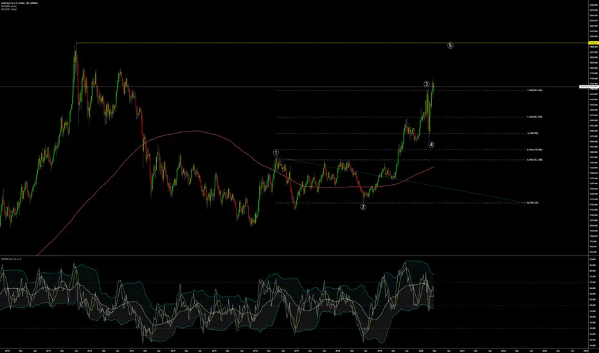Click the 1.618 Fibonacci extension level label

tap(534, 90)
